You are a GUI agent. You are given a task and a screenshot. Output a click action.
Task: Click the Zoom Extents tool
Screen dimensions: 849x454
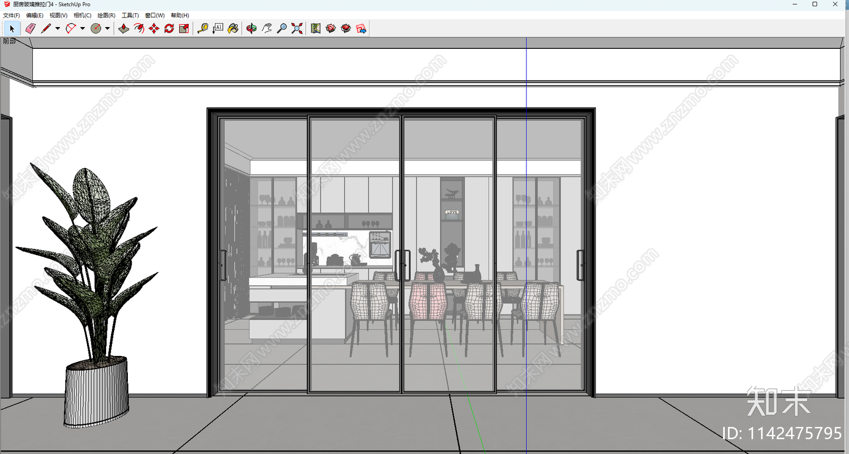click(297, 29)
